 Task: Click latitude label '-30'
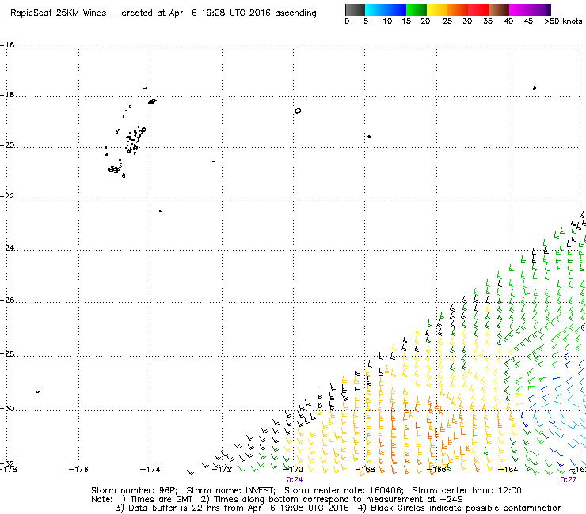click(x=7, y=408)
